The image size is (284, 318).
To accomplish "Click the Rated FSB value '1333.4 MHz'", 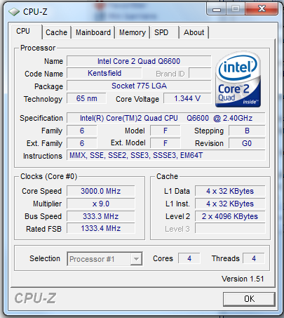I will pos(101,228).
